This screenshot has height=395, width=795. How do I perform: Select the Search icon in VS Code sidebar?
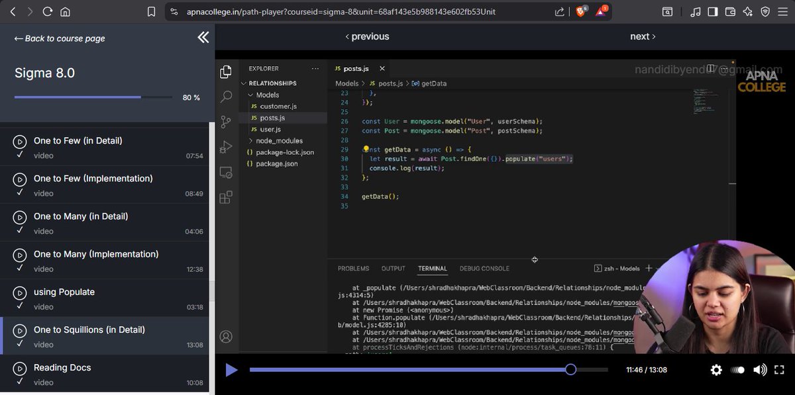click(226, 96)
